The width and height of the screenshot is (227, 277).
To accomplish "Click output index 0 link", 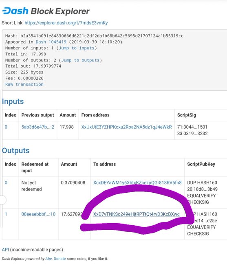I will pyautogui.click(x=6, y=182).
